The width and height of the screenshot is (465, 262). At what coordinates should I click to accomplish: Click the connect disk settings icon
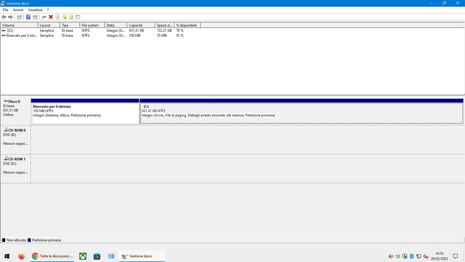tap(44, 17)
